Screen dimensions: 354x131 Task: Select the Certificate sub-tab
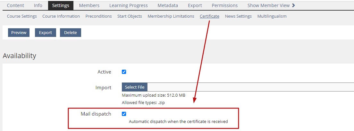[209, 16]
